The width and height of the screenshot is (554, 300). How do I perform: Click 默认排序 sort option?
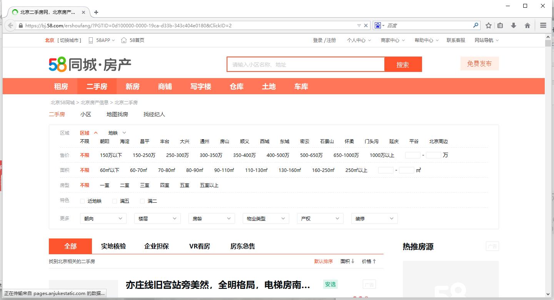click(324, 261)
